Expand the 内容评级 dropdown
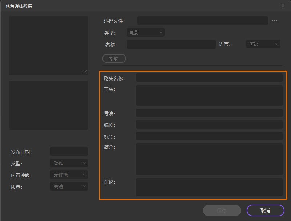Screen dimensions: 291x221 pos(69,175)
